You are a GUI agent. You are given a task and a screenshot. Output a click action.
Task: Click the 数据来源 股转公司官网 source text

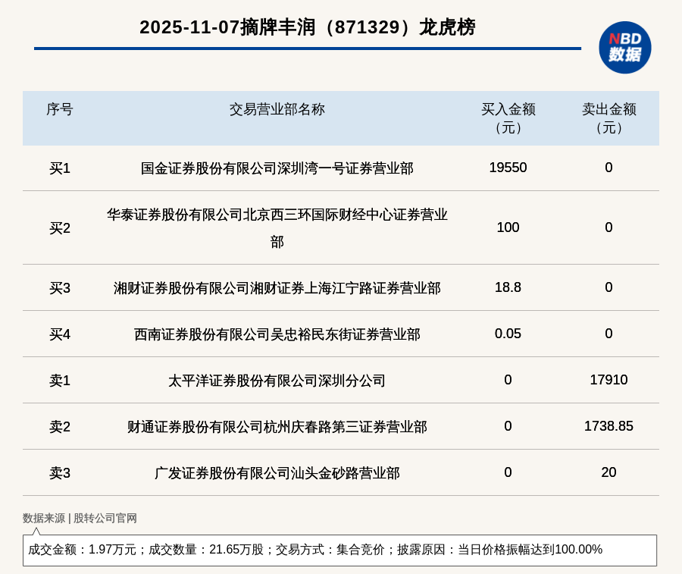80,518
